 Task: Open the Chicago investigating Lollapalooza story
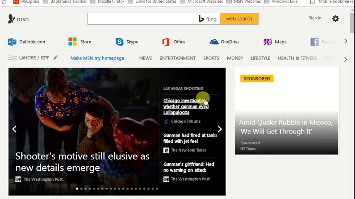186,106
